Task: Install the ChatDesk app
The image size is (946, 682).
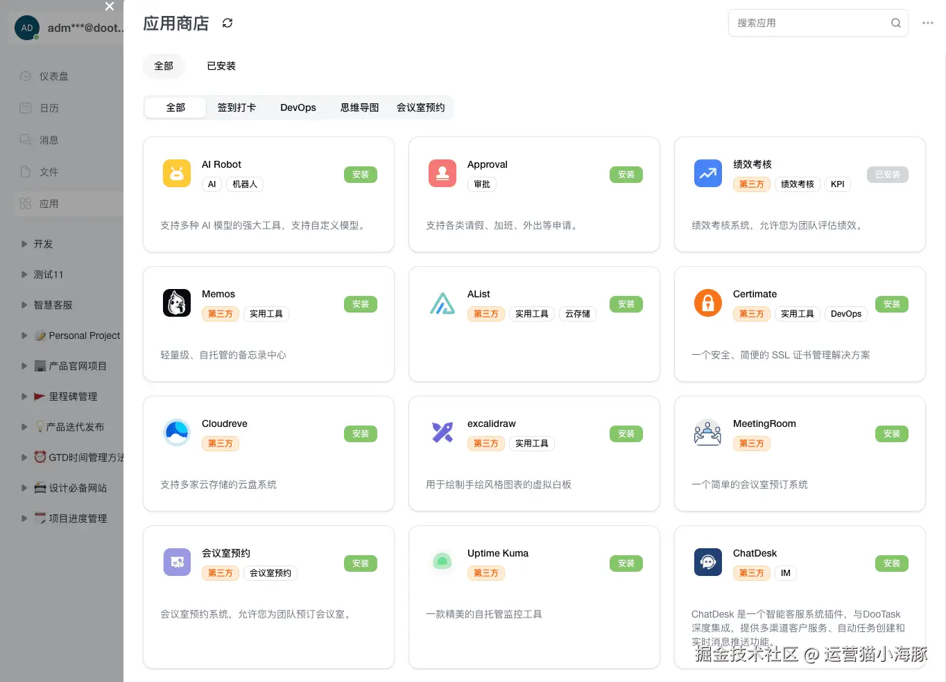Action: coord(892,563)
